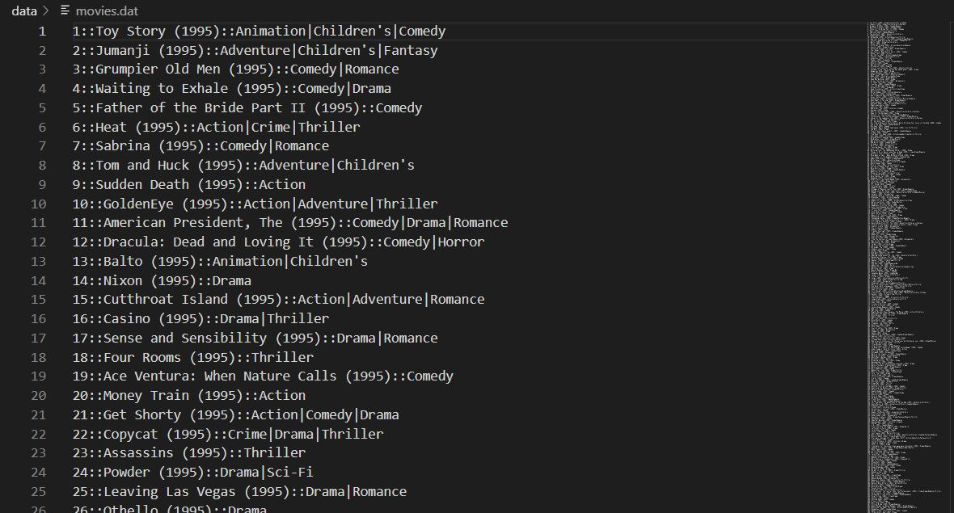This screenshot has height=513, width=954.
Task: Click the 'GoldenEye (1995)' line
Action: [x=255, y=204]
